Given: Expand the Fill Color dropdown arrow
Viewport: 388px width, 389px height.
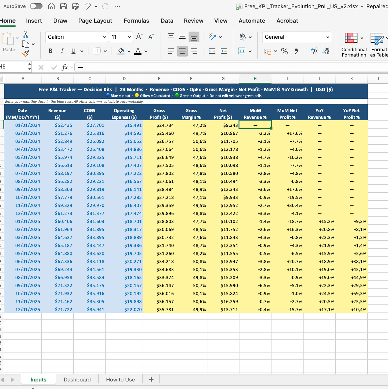Looking at the screenshot, I should [x=129, y=51].
